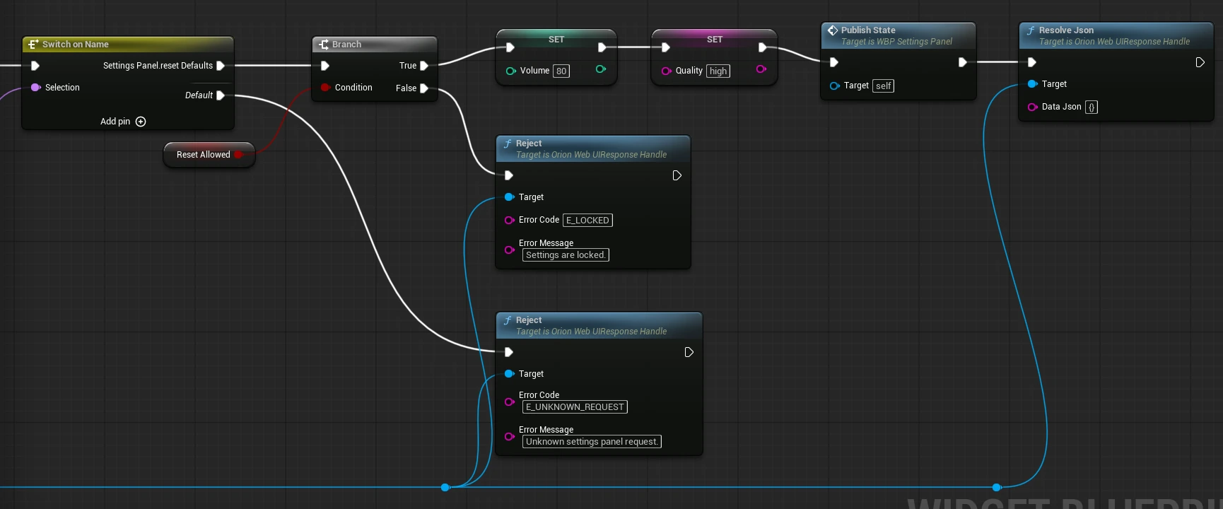Click the Quality SET output value pin
The image size is (1223, 509).
[x=761, y=69]
